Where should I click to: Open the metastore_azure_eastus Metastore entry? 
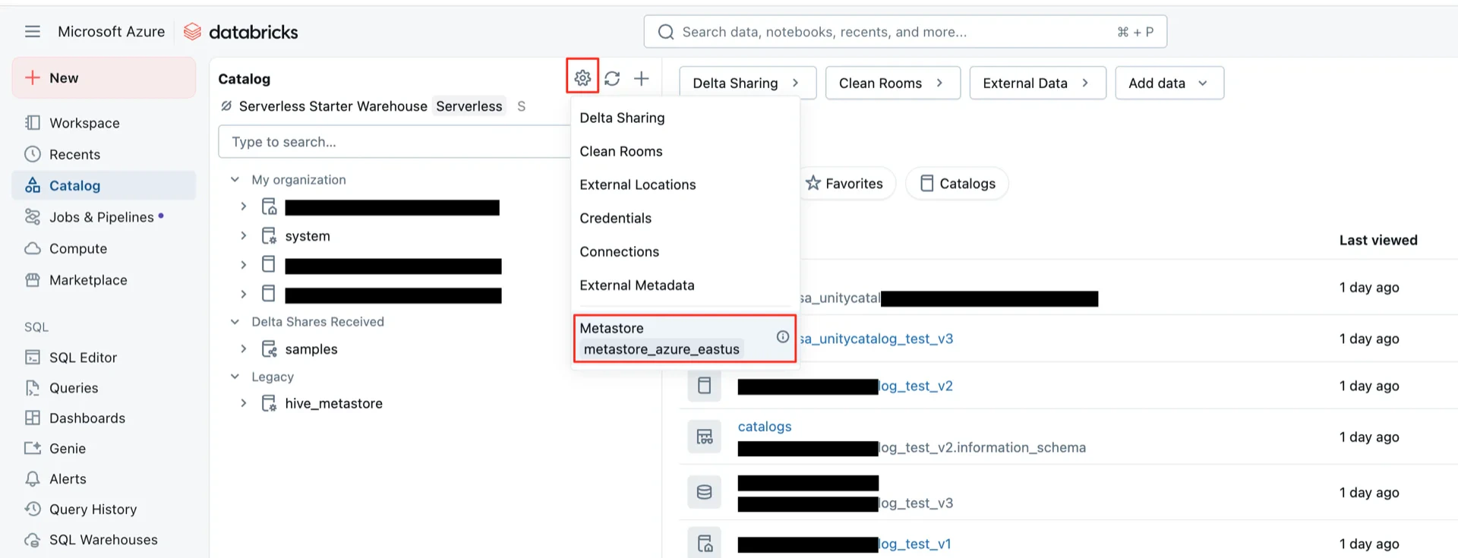point(684,339)
